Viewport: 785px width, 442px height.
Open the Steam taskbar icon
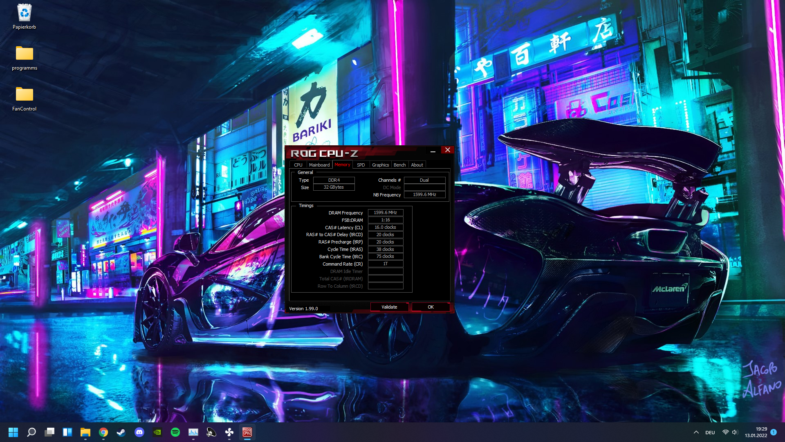coord(121,432)
